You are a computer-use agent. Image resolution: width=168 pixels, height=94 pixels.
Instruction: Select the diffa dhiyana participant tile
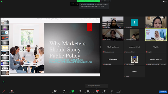[x=113, y=59]
